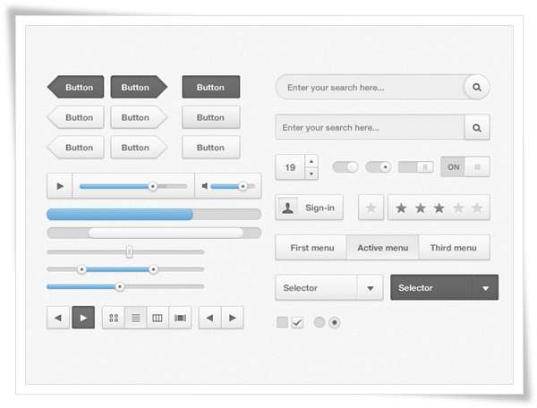The image size is (537, 408).
Task: Click the user silhouette icon on Sign-in
Action: [x=287, y=208]
